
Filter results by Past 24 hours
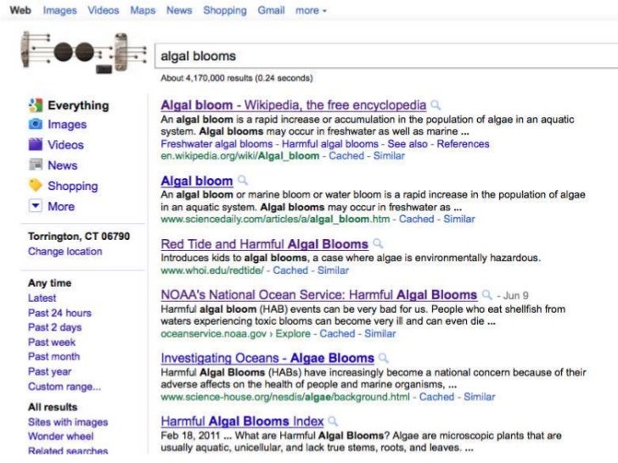click(x=59, y=313)
